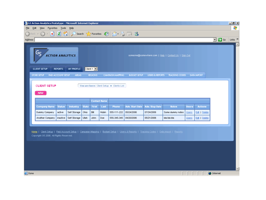This screenshot has height=200, width=266.
Task: Open the address bar dropdown arrow
Action: click(214, 39)
